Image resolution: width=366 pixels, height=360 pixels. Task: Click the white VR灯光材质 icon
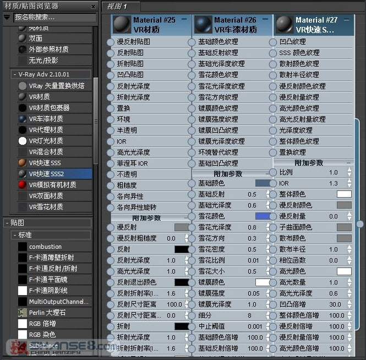[22, 140]
